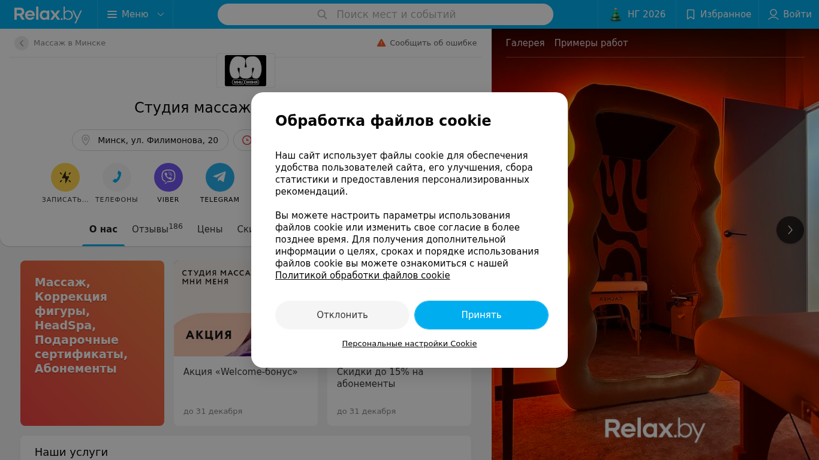819x460 pixels.
Task: Click address Минск, ул. Филимонова, 20
Action: (150, 140)
